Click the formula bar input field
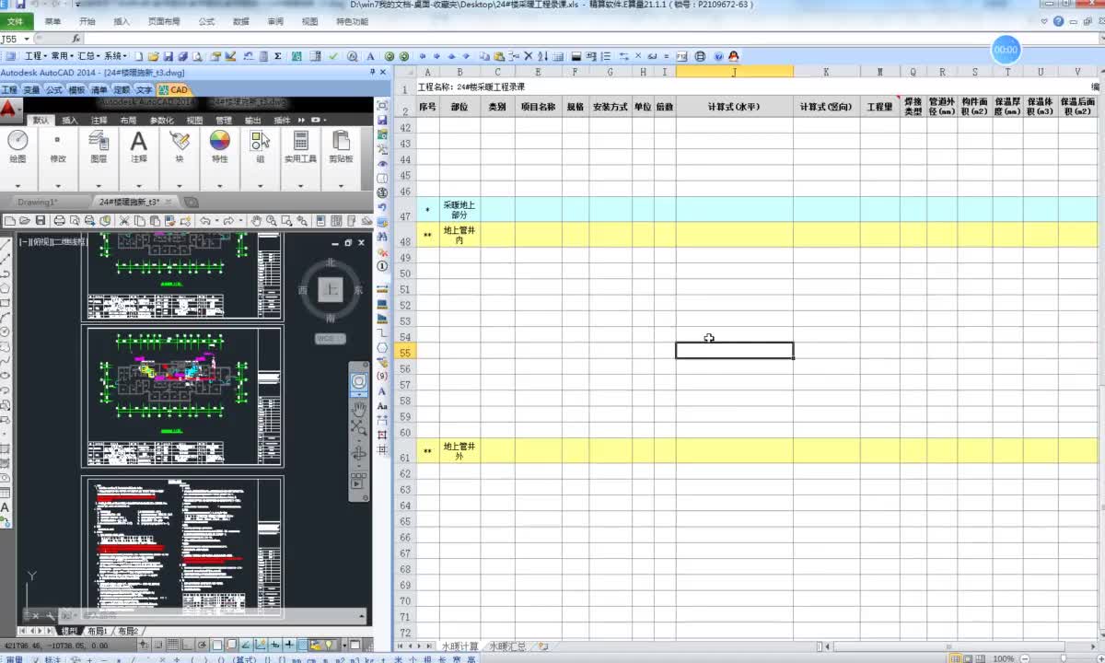 coord(589,39)
